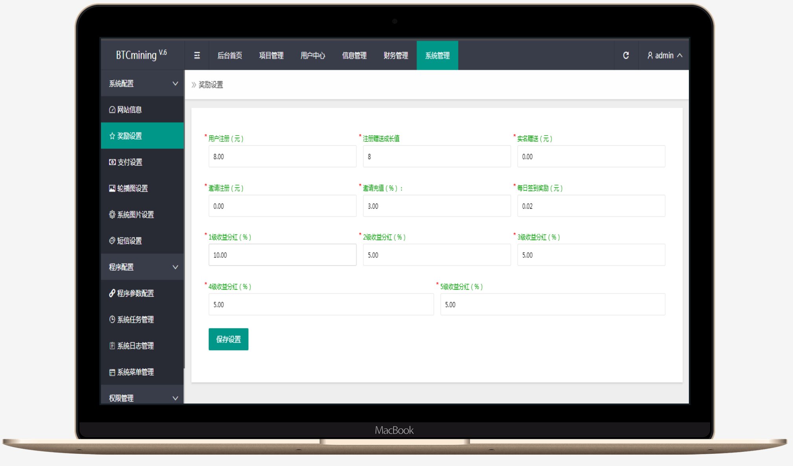793x466 pixels.
Task: Click the link icon beside 程序参数配置
Action: click(112, 293)
